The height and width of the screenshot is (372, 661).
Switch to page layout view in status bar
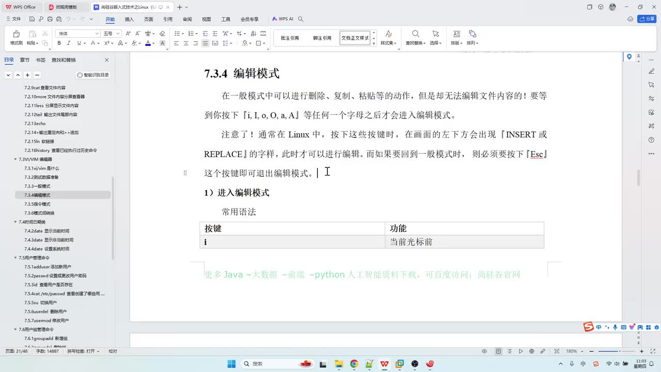click(498, 351)
